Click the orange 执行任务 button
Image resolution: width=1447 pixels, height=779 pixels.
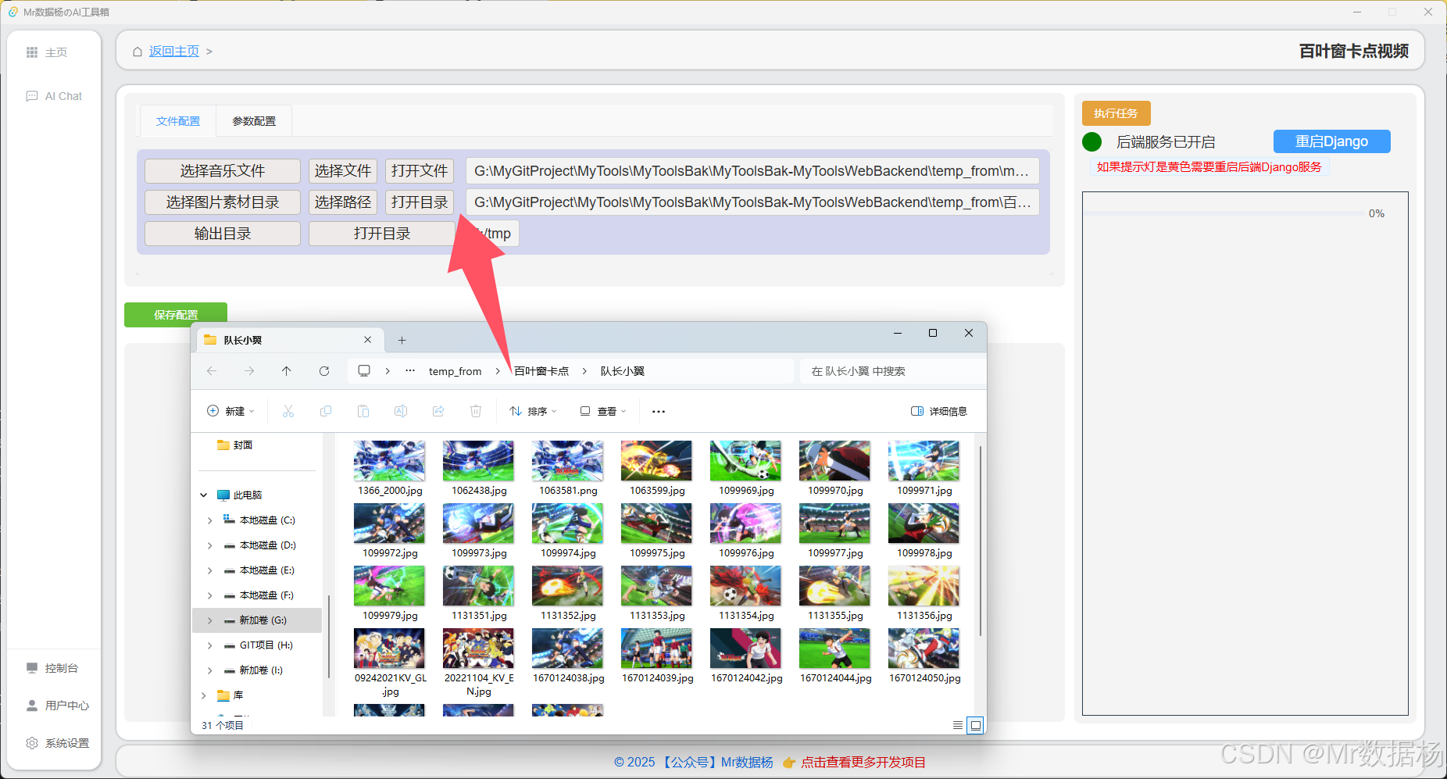click(1116, 113)
